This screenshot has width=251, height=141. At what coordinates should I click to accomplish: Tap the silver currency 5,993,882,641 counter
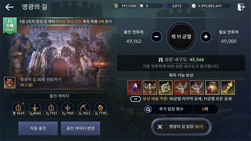tap(211, 6)
